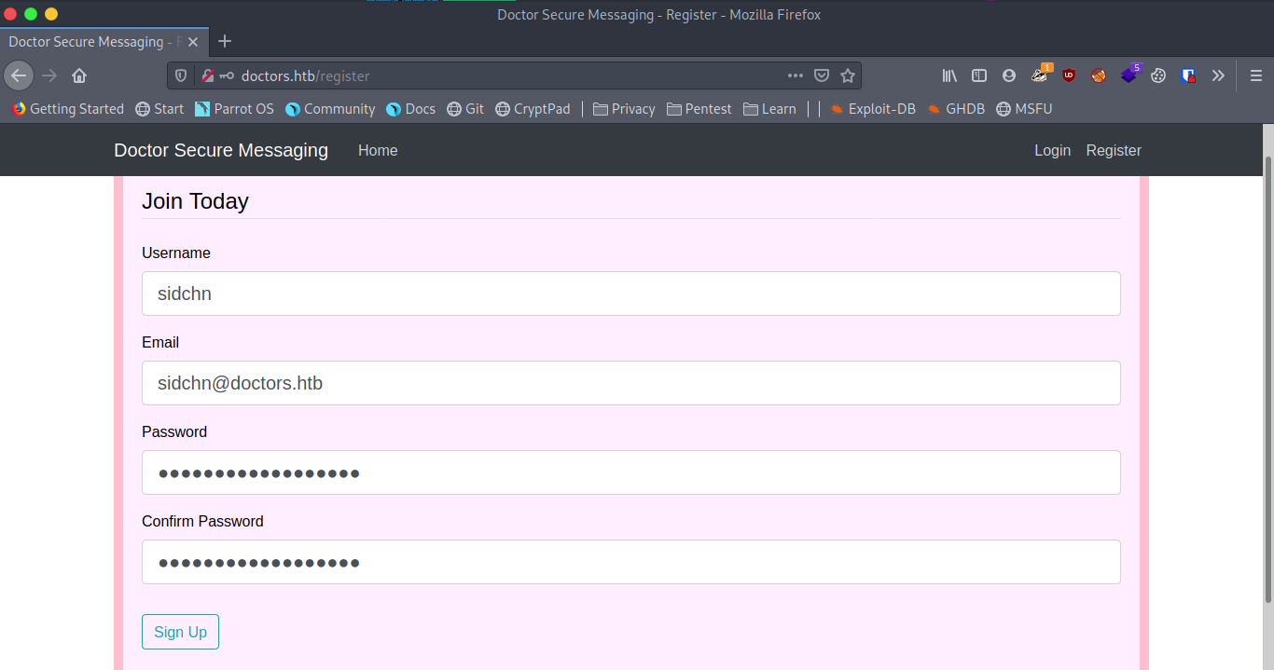The height and width of the screenshot is (670, 1274).
Task: Click the Firefox home button
Action: 79,75
